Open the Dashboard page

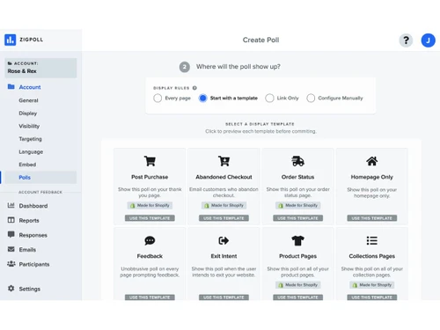(33, 206)
